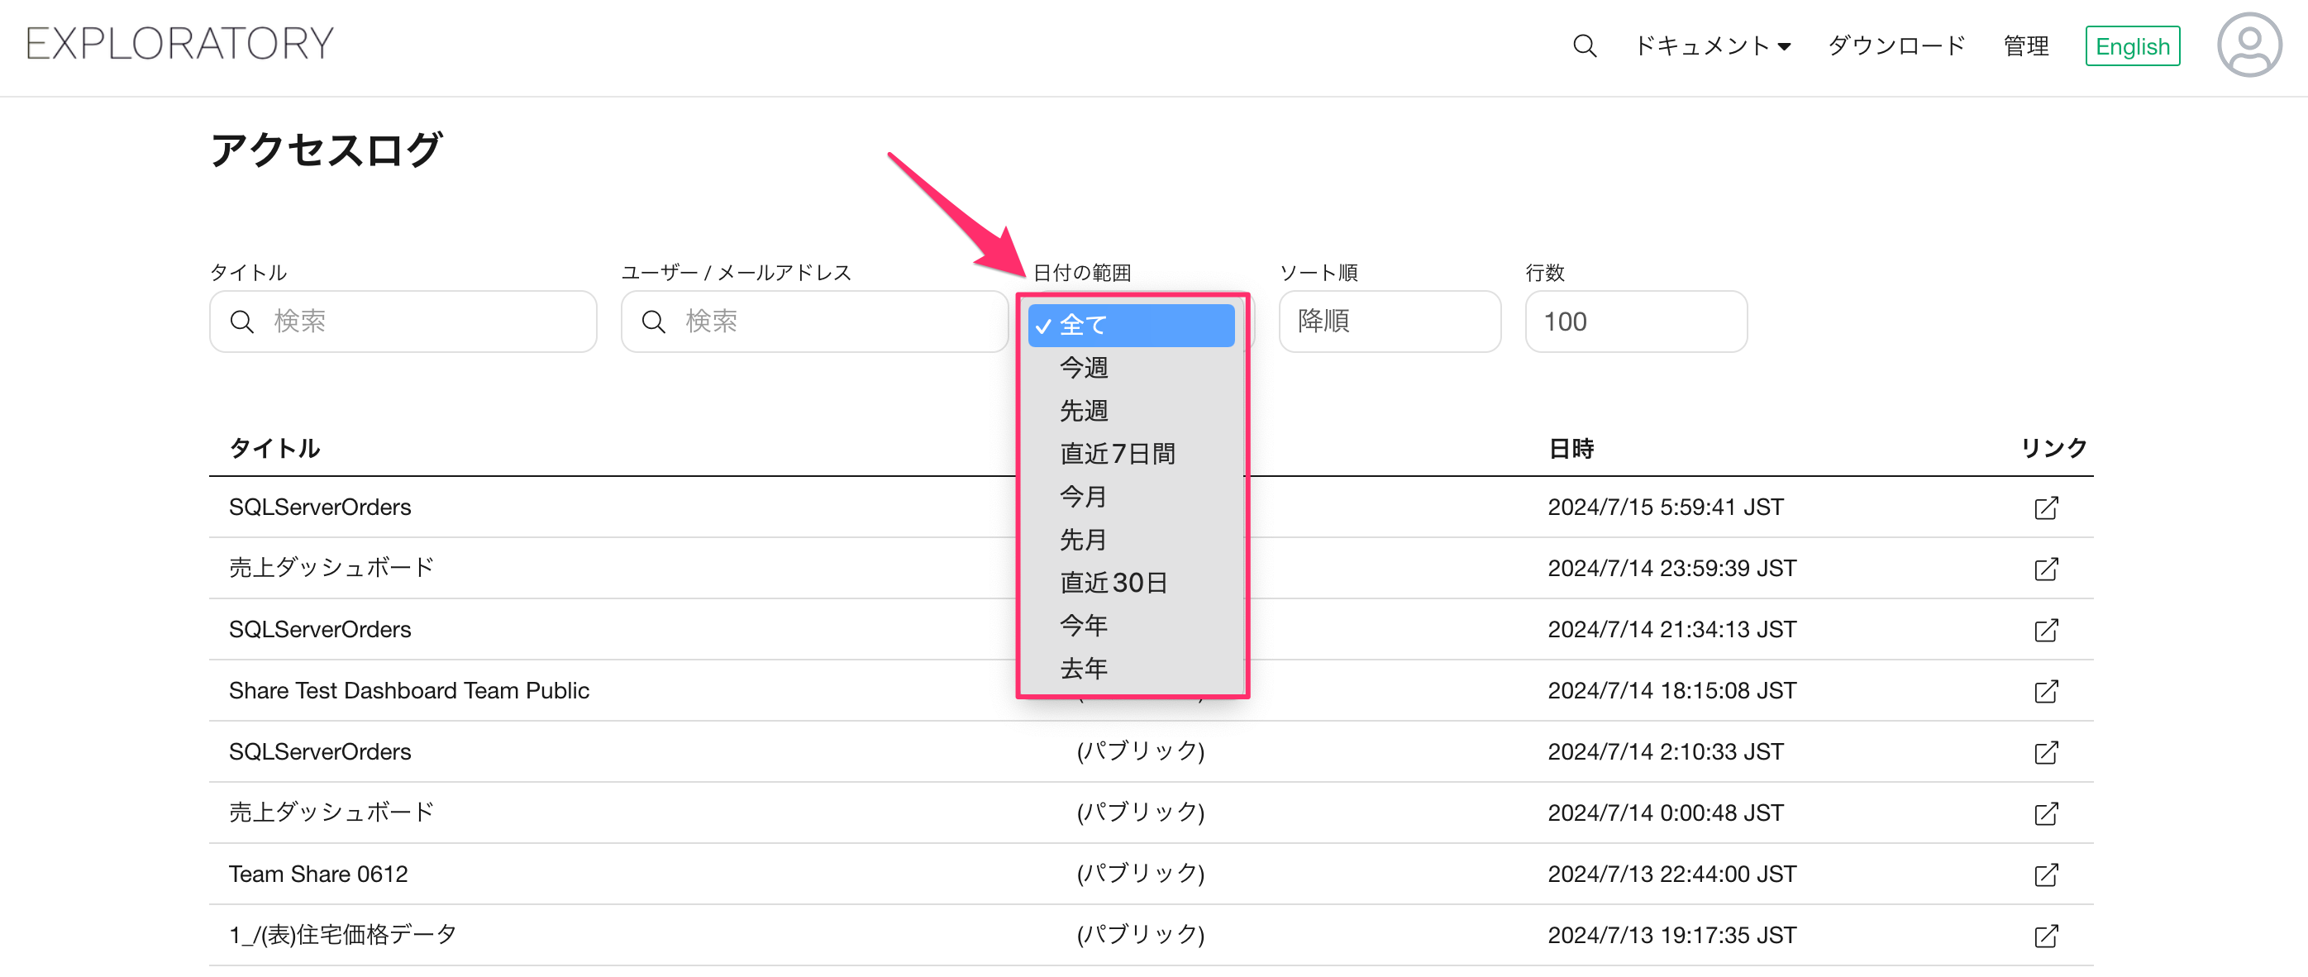2308x977 pixels.
Task: Click the EXPLORATORY logo
Action: (x=179, y=43)
